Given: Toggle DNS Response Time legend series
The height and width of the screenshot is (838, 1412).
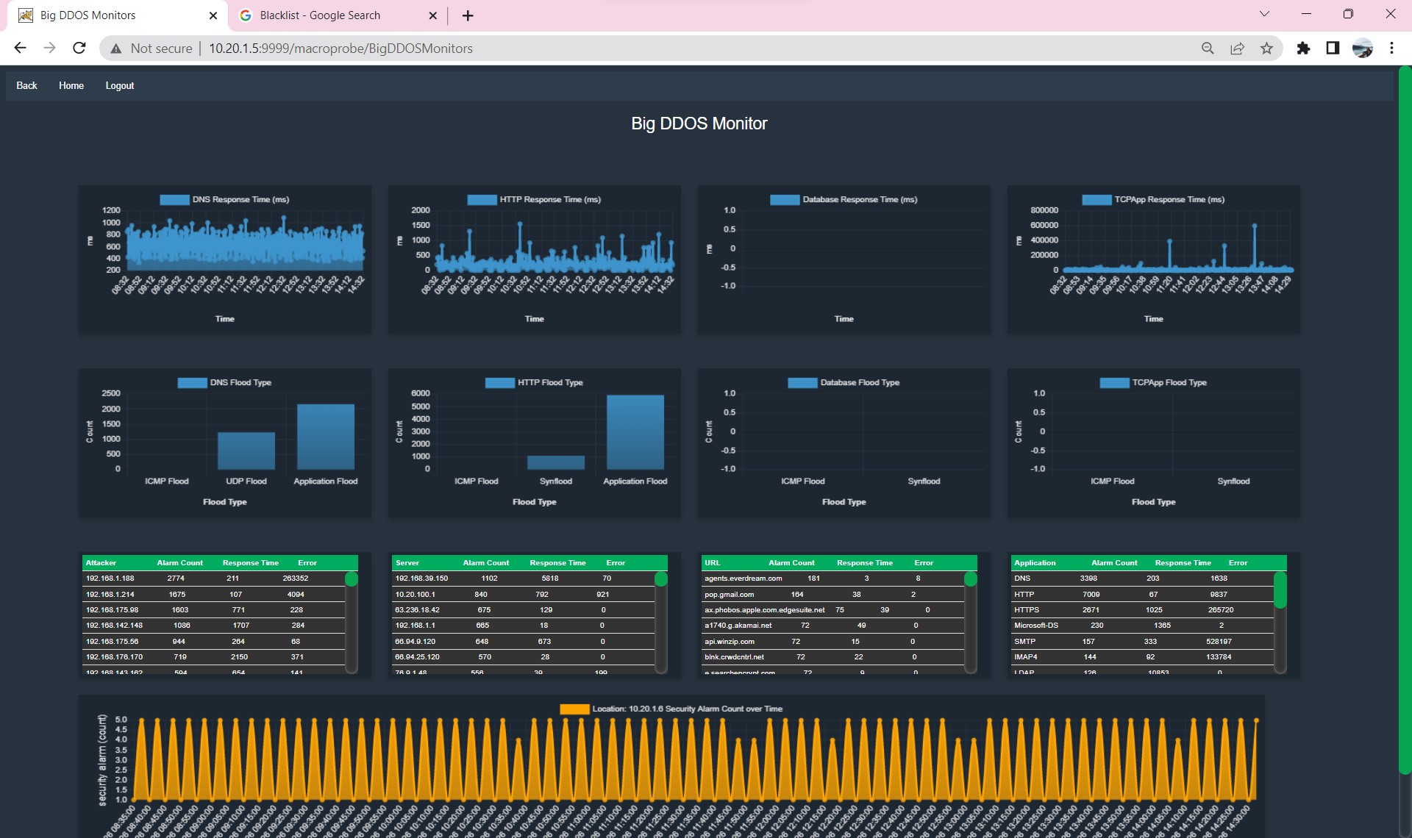Looking at the screenshot, I should click(x=174, y=200).
